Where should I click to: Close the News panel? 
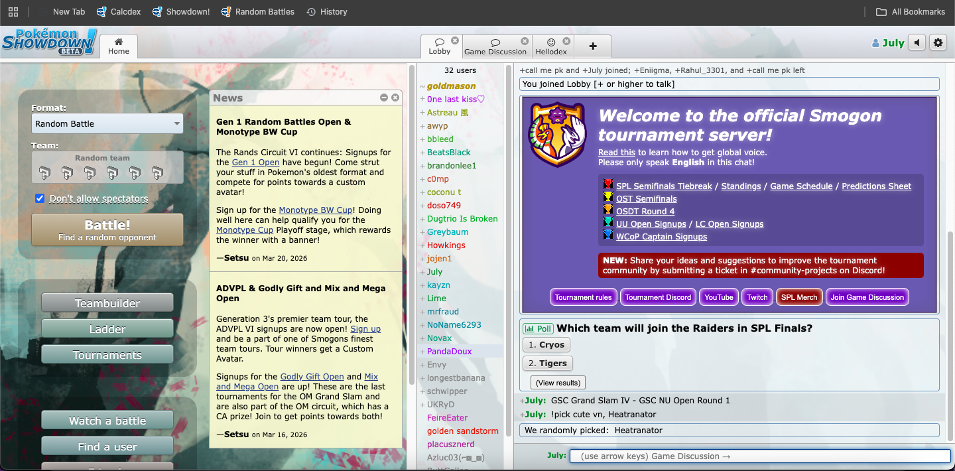click(x=395, y=98)
